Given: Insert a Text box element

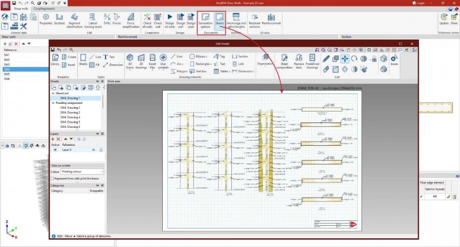Looking at the screenshot, I should pos(198,71).
